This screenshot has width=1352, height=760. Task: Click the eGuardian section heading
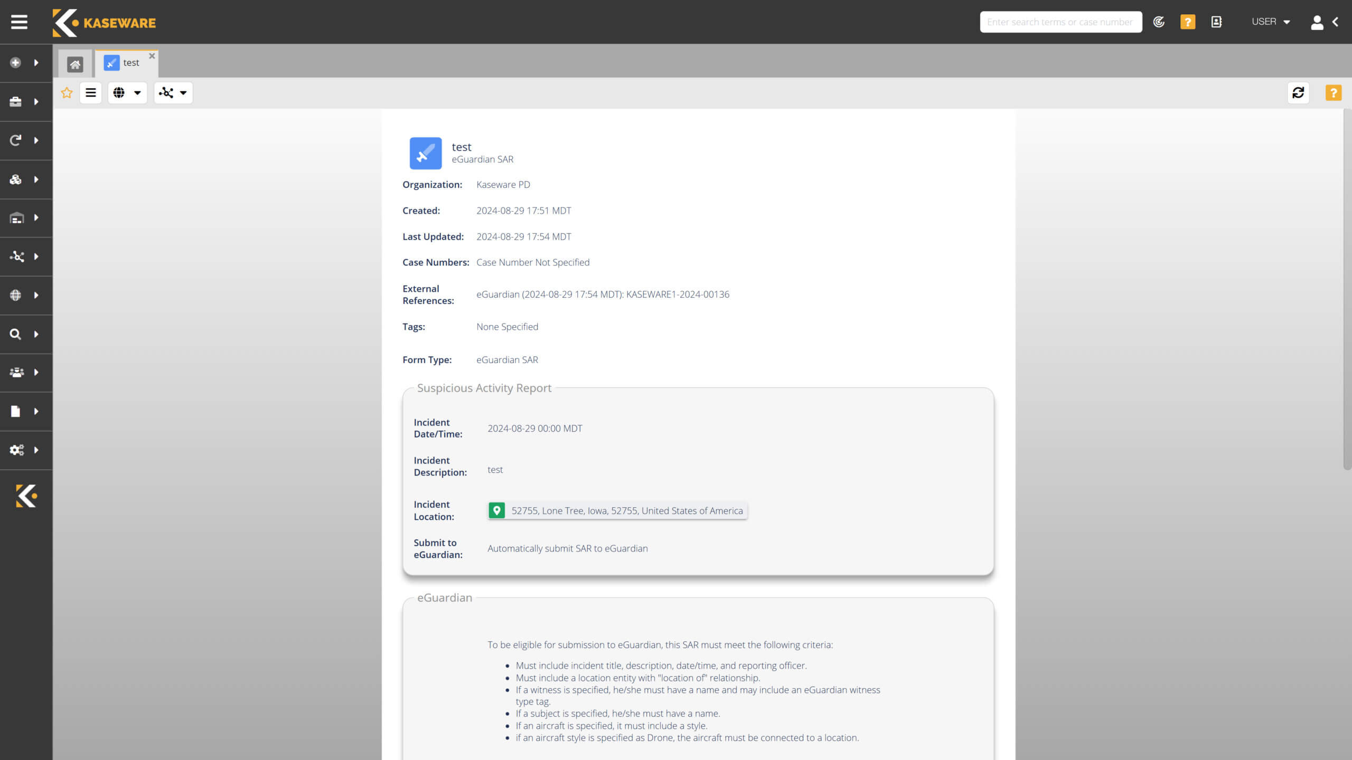click(444, 597)
